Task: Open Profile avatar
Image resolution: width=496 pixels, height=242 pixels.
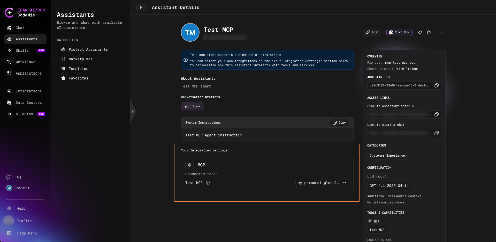Action: [9, 221]
